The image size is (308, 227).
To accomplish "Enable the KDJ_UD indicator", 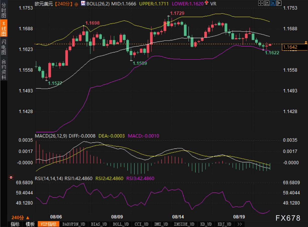I will (x=224, y=224).
